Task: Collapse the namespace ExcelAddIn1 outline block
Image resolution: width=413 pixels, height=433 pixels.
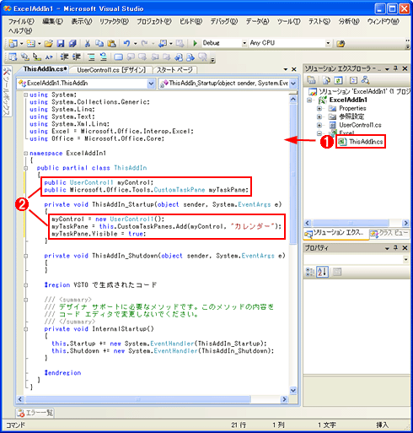Action: coord(26,154)
